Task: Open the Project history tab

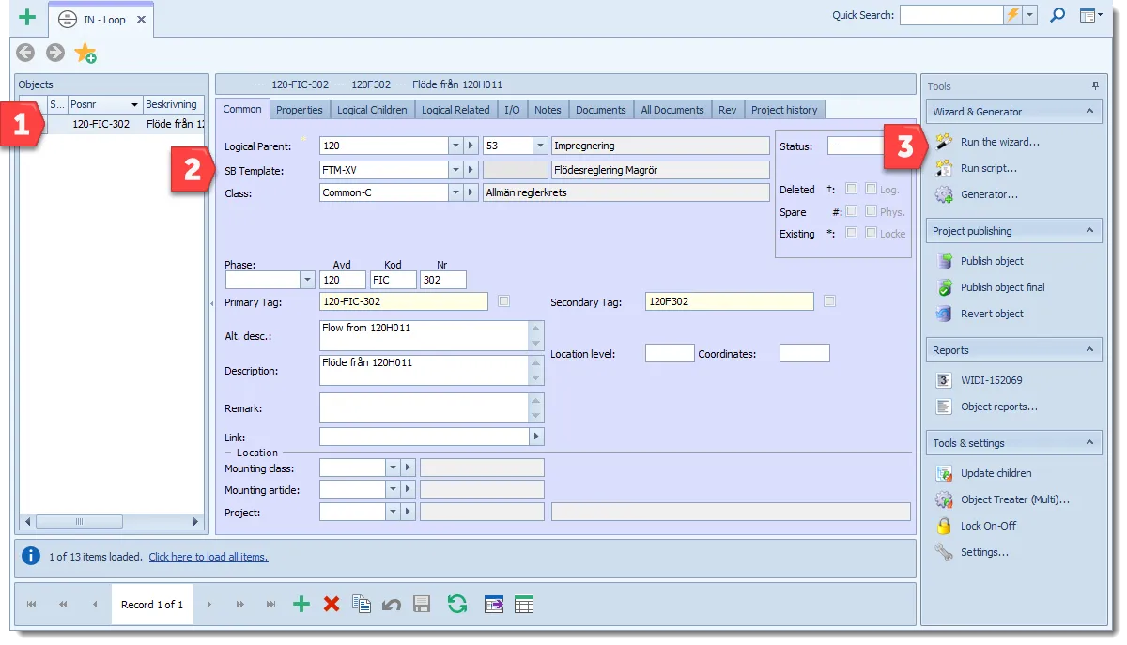Action: (x=785, y=110)
